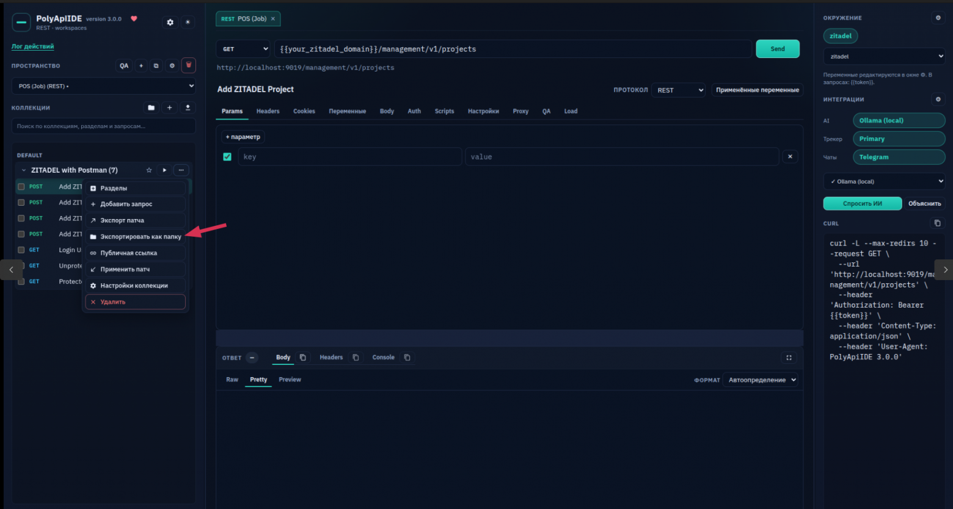Viewport: 953px width, 509px height.
Task: Open environment settings gear icon
Action: [938, 18]
